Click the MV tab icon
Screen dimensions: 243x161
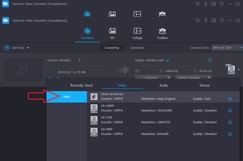(x=112, y=31)
